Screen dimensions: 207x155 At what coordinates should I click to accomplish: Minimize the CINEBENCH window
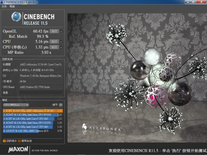[188, 2]
